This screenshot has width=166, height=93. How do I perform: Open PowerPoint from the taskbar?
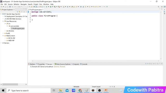(106, 90)
